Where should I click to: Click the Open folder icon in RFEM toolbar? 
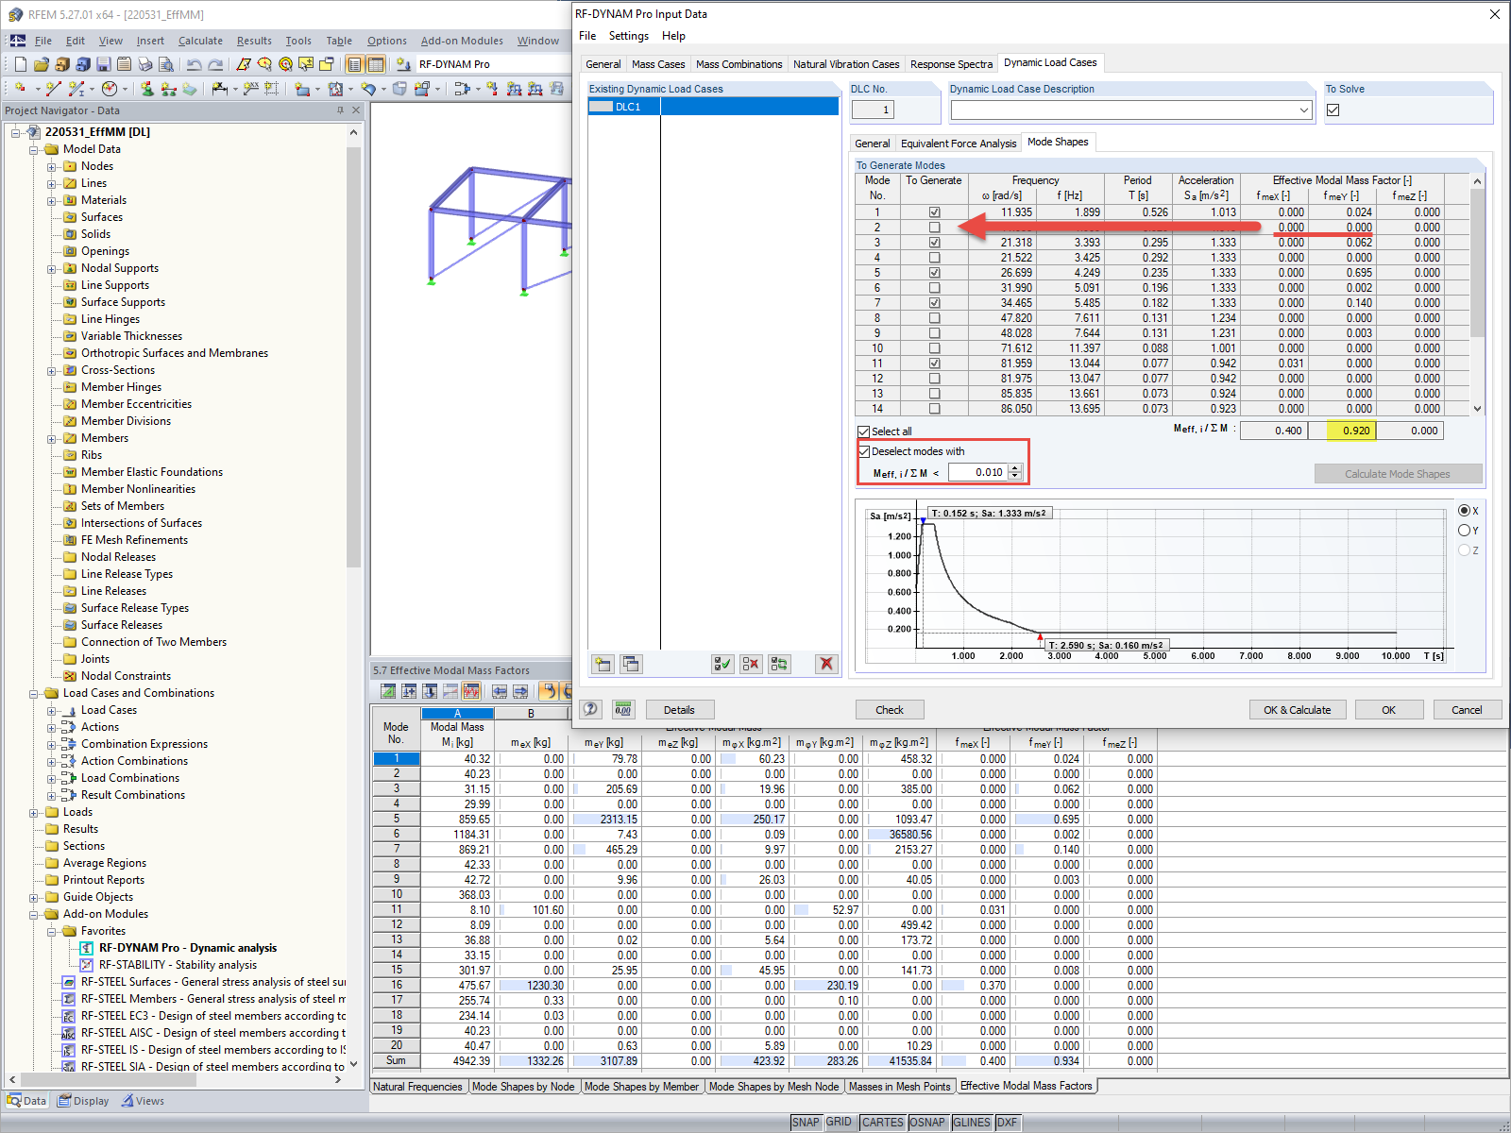tap(41, 64)
